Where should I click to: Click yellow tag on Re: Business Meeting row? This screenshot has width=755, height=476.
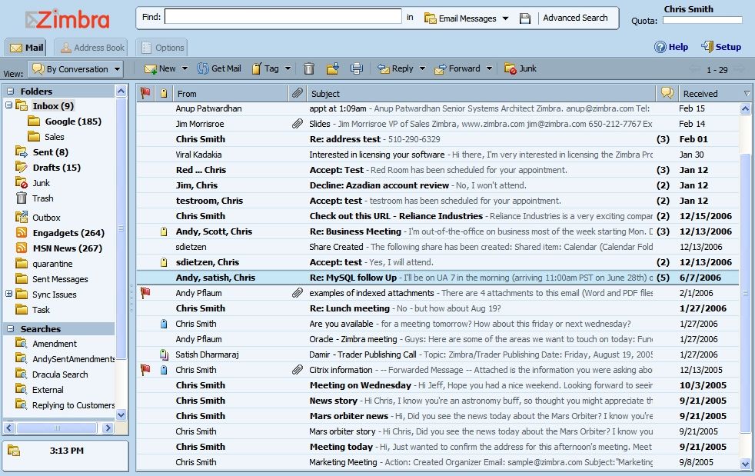click(164, 231)
